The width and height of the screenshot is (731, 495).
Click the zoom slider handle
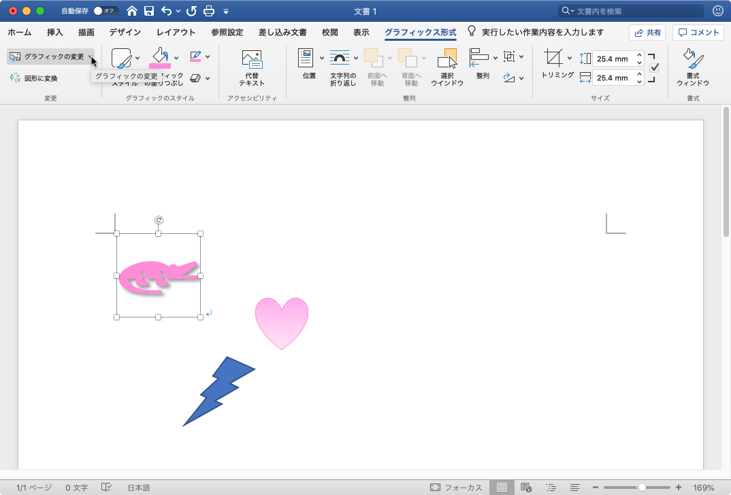pyautogui.click(x=642, y=487)
